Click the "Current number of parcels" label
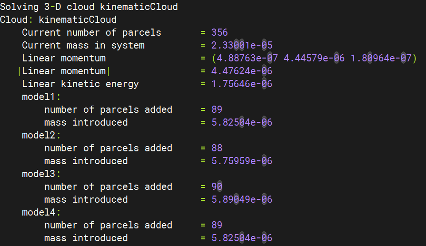This screenshot has width=426, height=246. tap(91, 33)
